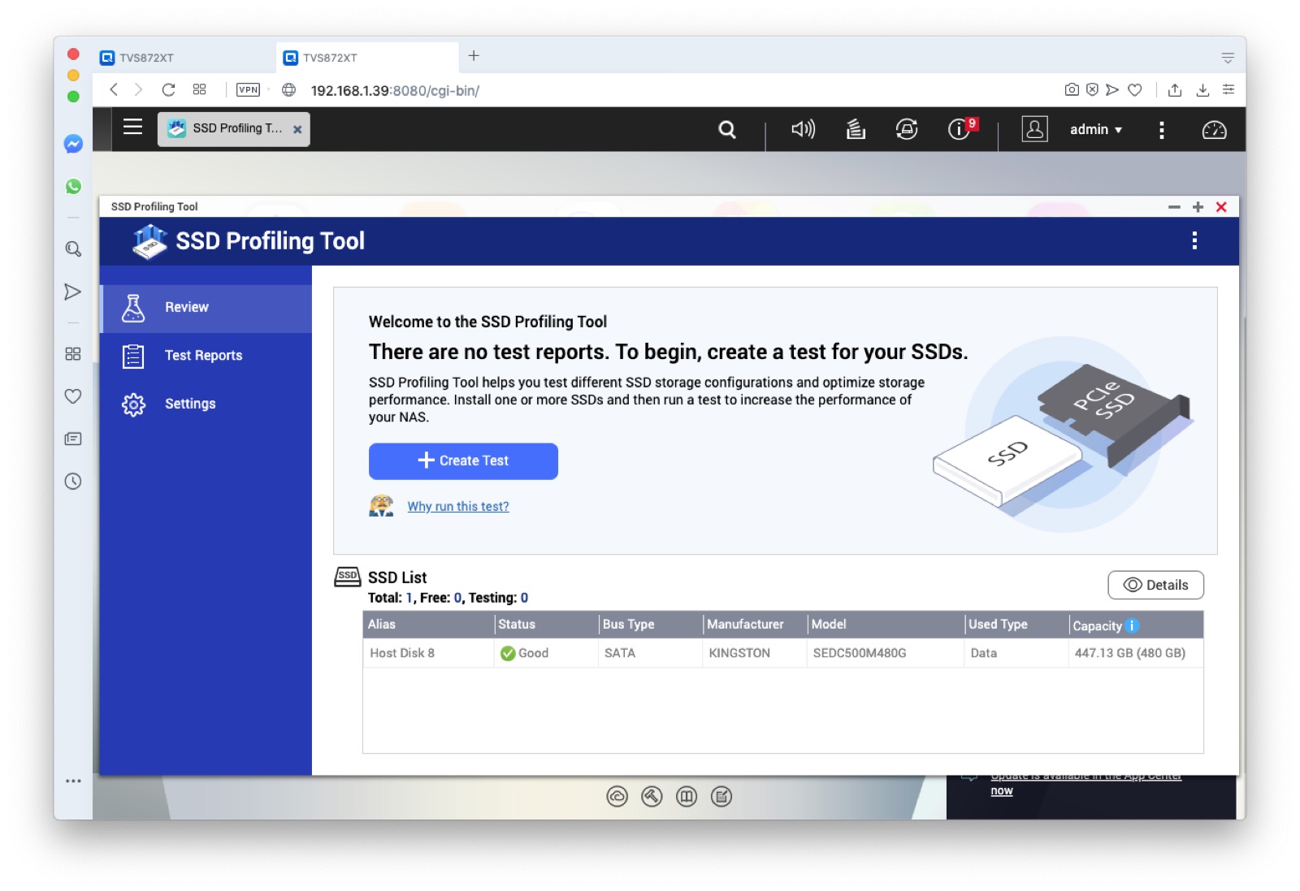Open a new browser tab

pos(474,56)
